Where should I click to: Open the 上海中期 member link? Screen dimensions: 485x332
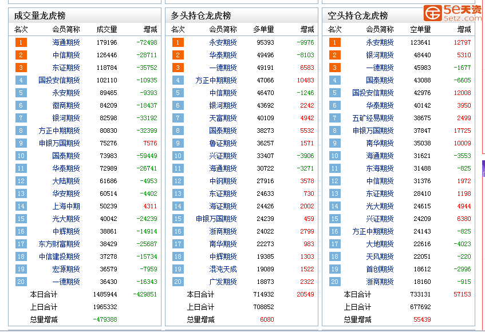(66, 206)
